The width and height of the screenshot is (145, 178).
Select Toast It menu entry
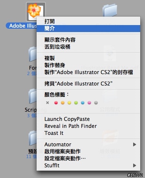(88, 133)
